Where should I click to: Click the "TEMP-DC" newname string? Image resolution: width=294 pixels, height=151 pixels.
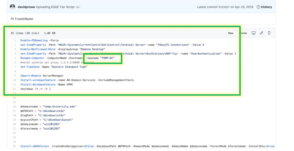107,58
